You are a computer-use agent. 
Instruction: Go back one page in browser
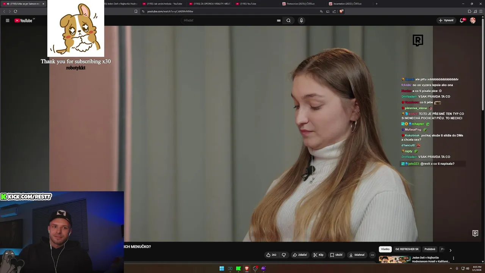coord(4,11)
